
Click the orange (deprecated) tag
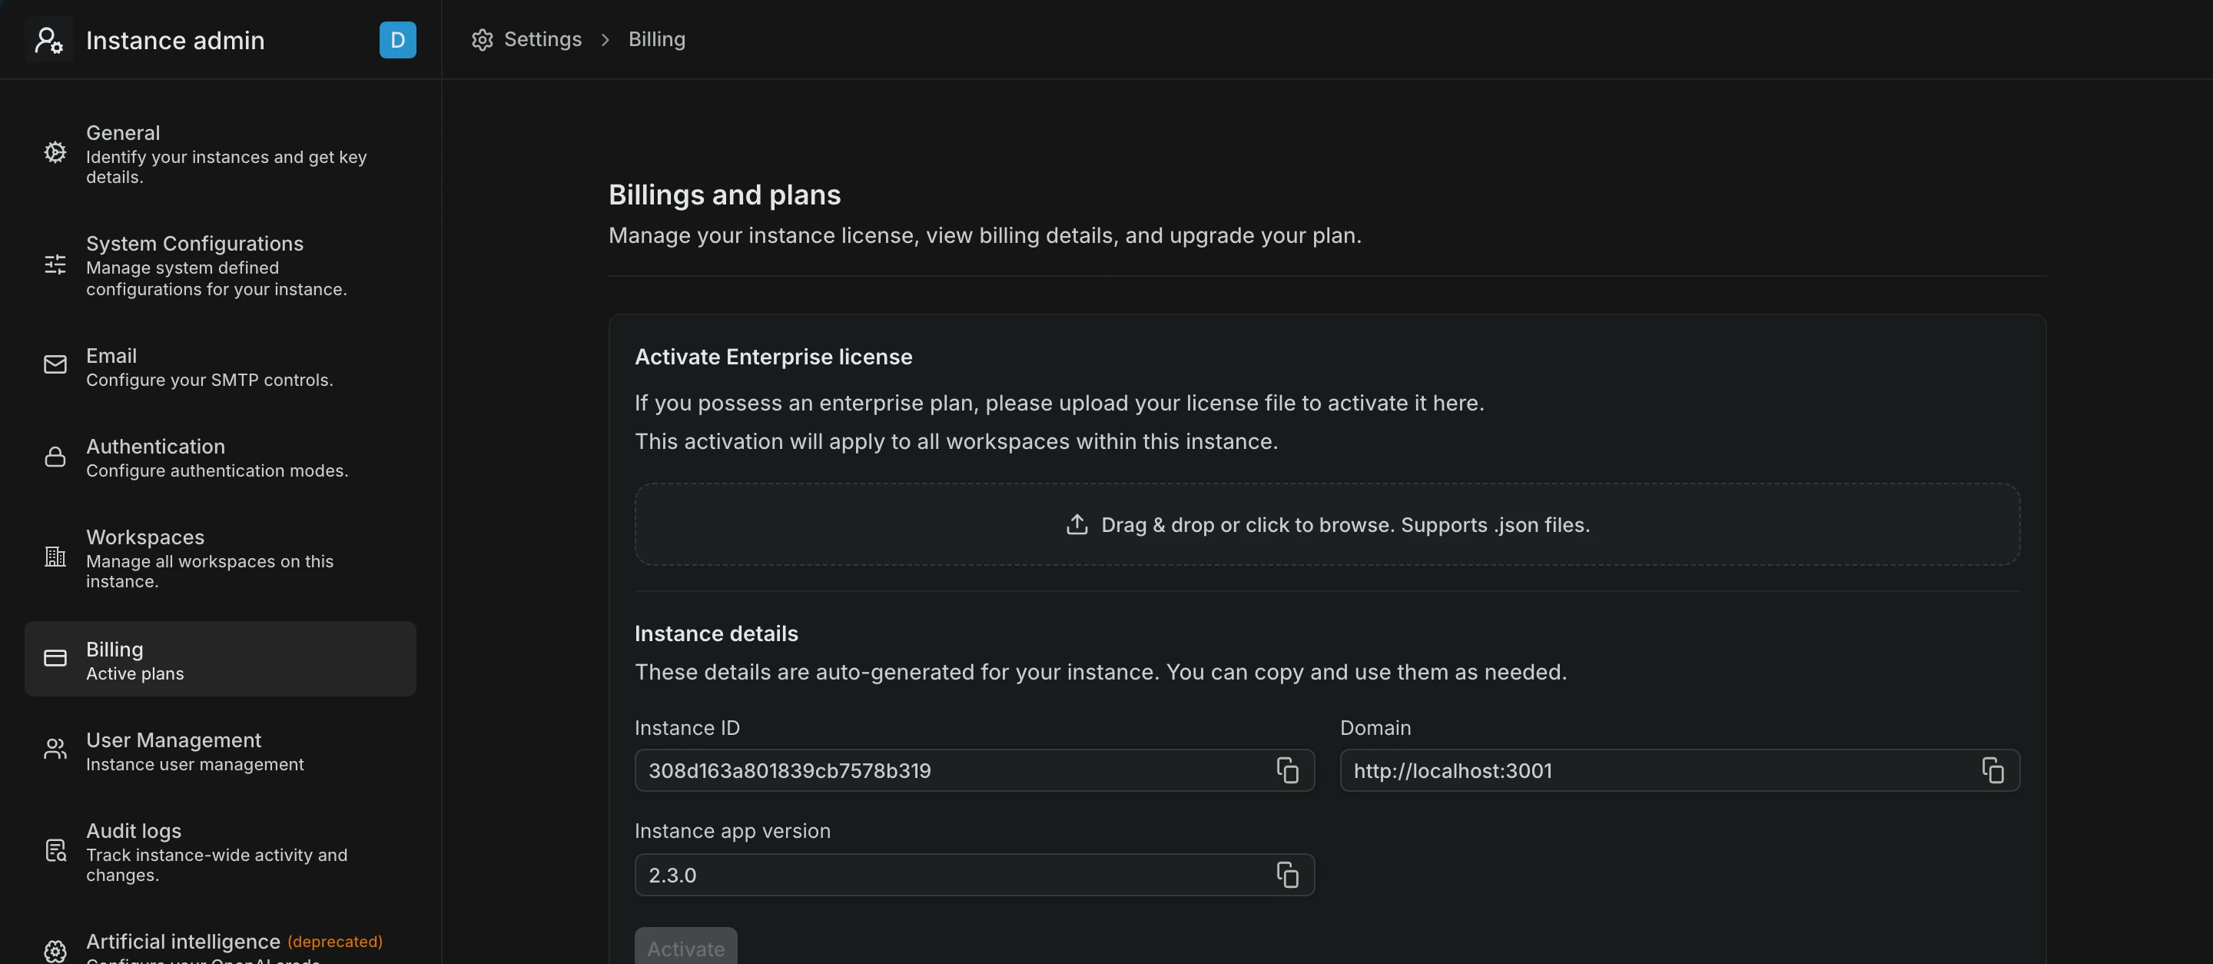tap(335, 942)
